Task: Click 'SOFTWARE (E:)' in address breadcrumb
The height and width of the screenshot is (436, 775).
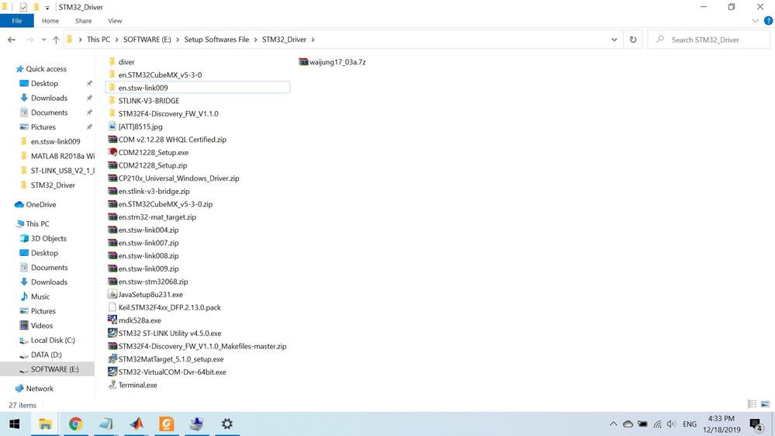Action: (147, 40)
